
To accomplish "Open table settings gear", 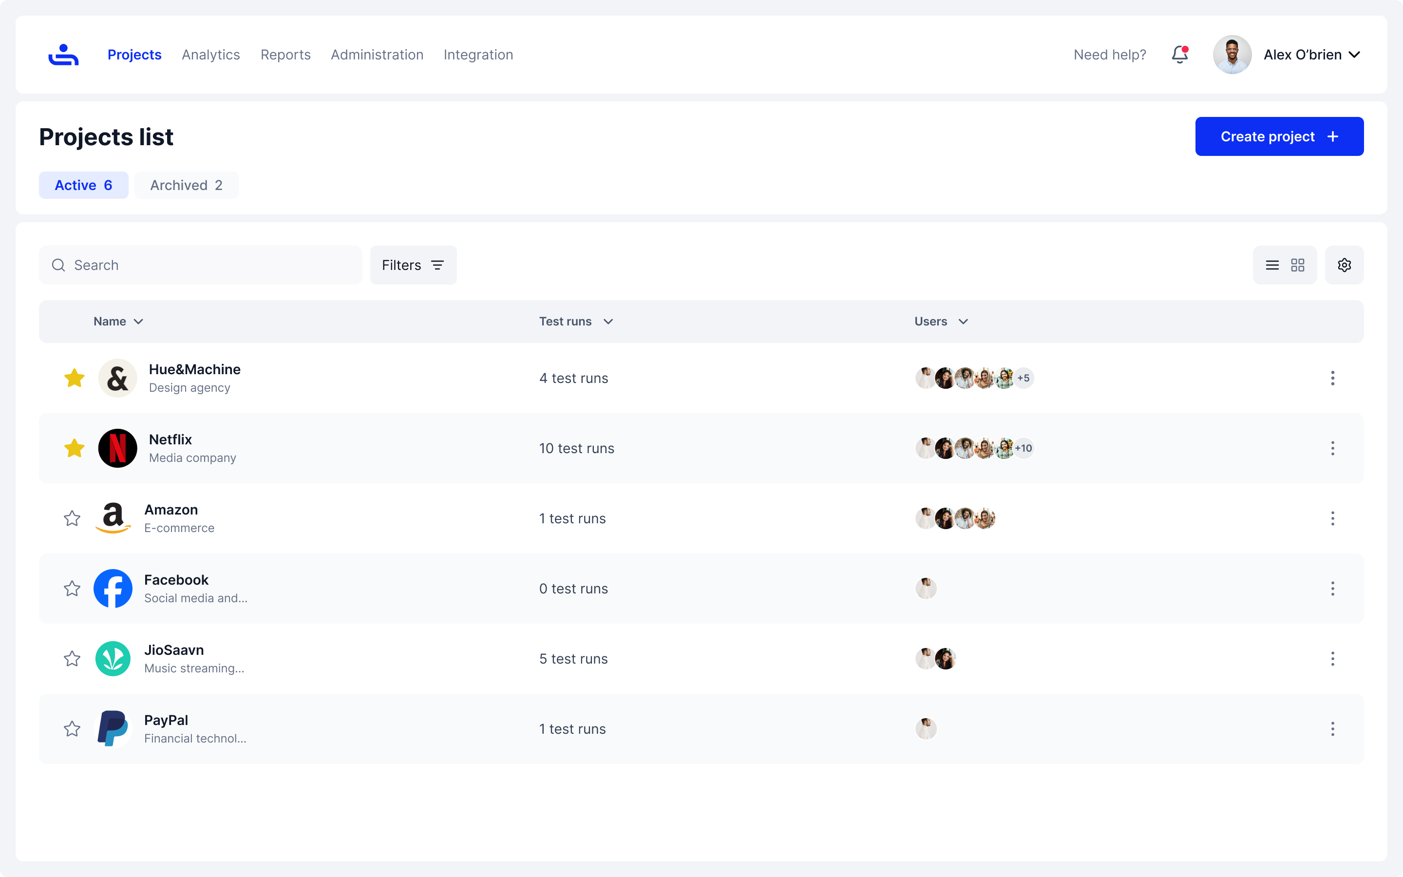I will [x=1344, y=265].
